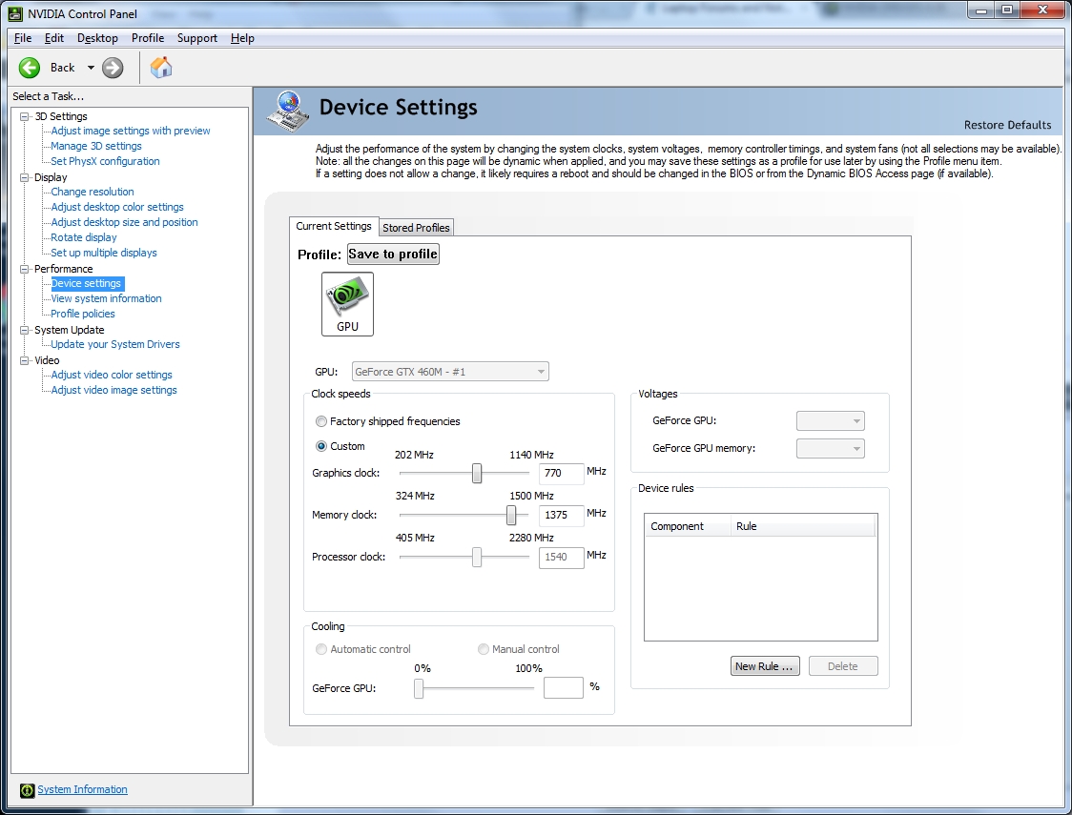Image resolution: width=1072 pixels, height=815 pixels.
Task: Open Change resolution
Action: click(93, 192)
